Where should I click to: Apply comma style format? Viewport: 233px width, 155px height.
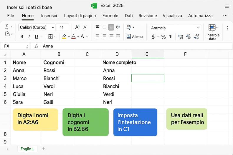click(171, 36)
